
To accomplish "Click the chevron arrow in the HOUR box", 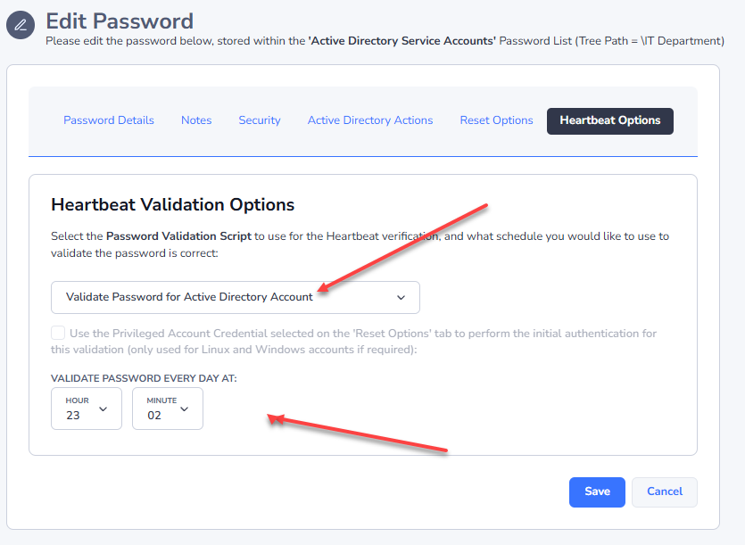I will click(103, 409).
